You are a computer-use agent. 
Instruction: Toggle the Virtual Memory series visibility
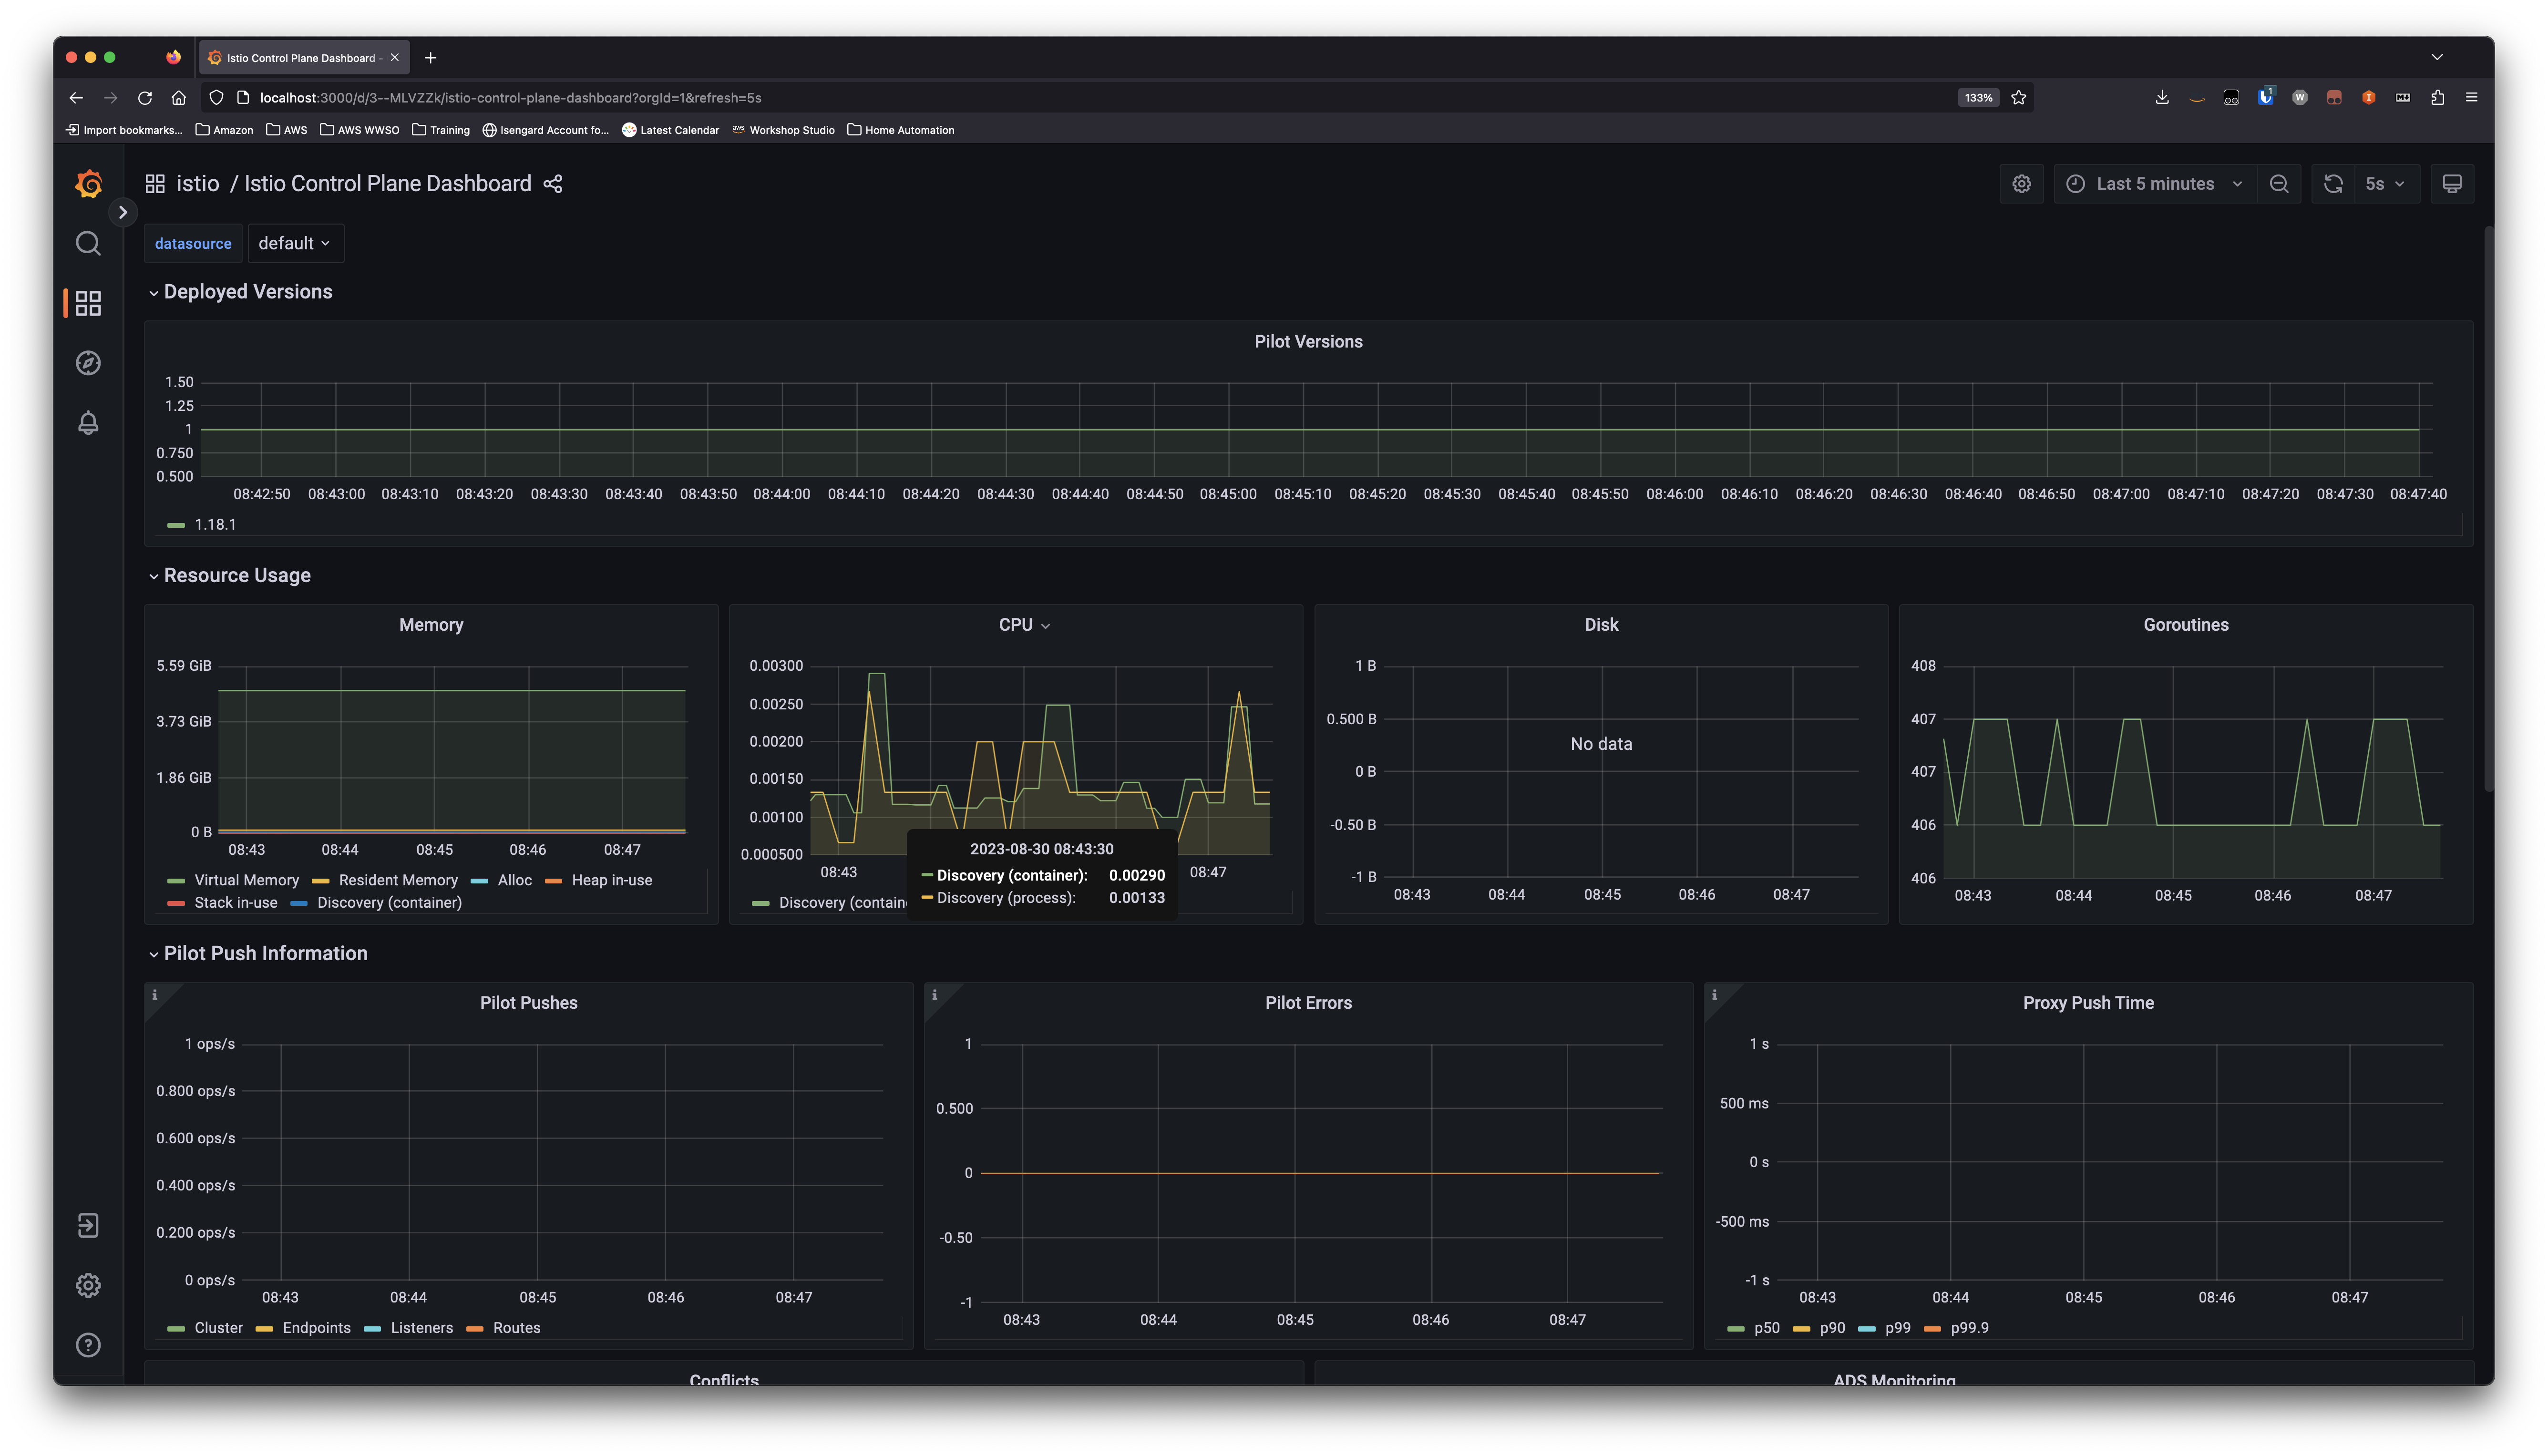point(245,880)
